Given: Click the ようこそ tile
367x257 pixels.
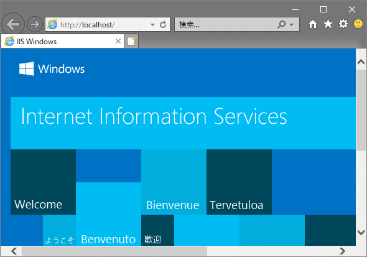Looking at the screenshot, I should [x=59, y=230].
